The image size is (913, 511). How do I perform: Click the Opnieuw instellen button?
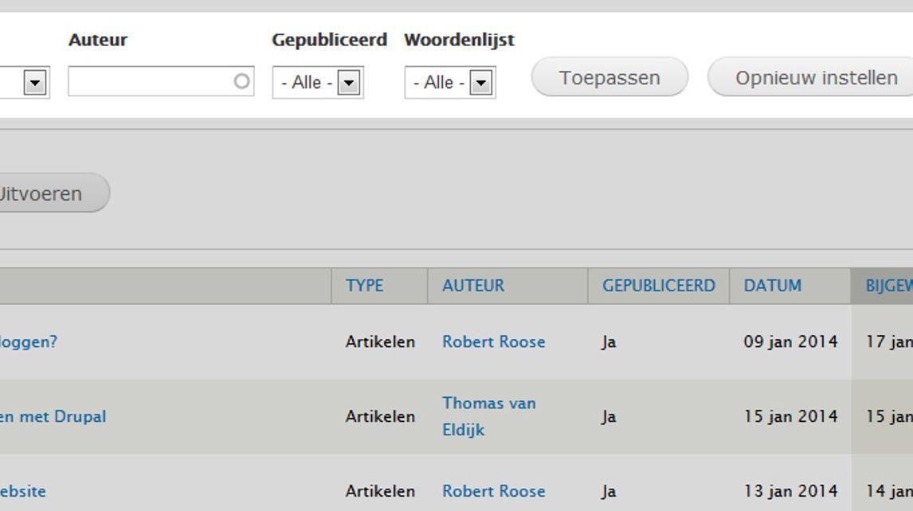[x=811, y=77]
